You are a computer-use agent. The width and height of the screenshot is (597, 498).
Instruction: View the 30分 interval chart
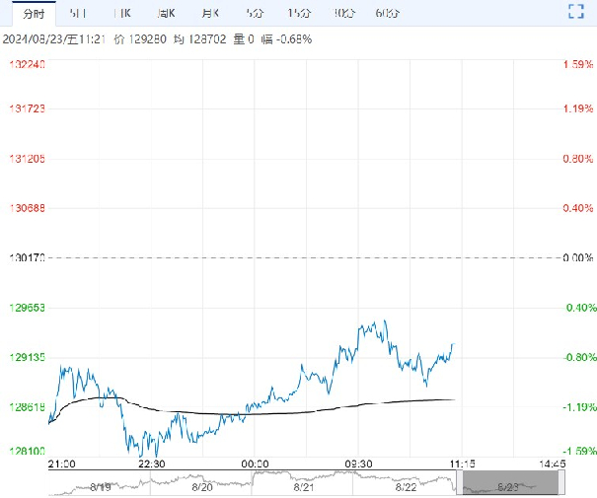click(344, 13)
